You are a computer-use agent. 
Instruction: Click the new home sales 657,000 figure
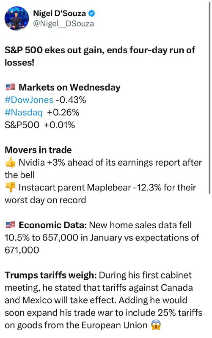click(x=60, y=237)
